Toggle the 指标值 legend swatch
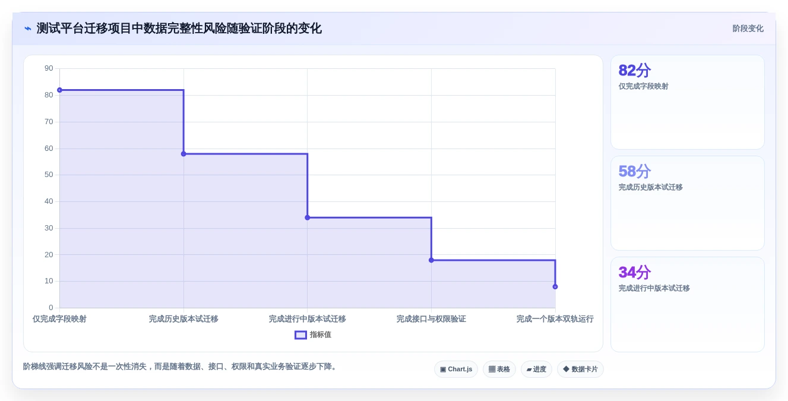The height and width of the screenshot is (401, 788). click(300, 335)
